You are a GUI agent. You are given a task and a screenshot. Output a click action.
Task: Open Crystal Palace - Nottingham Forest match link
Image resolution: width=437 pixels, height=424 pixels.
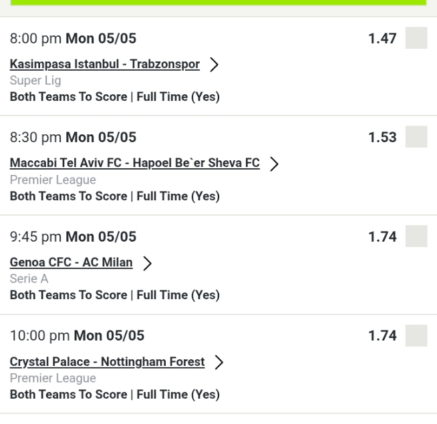(x=107, y=362)
